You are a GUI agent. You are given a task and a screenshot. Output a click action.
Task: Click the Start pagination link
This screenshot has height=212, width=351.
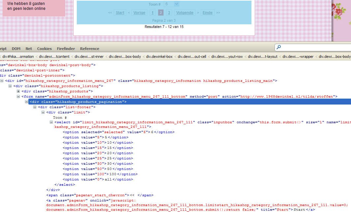coord(120,12)
